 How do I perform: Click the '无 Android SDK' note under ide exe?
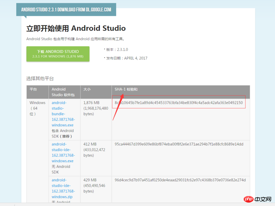click(x=61, y=169)
